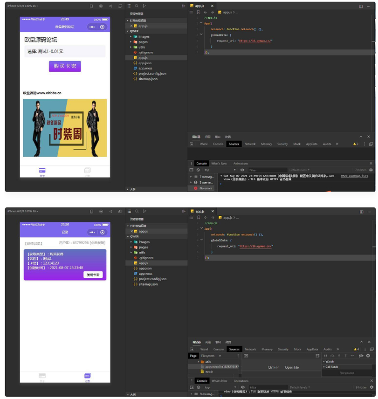Pause script execution in bottom debugger

(x=326, y=356)
